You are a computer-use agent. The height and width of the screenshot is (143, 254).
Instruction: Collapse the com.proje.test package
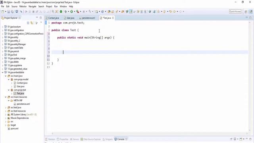click(9, 90)
